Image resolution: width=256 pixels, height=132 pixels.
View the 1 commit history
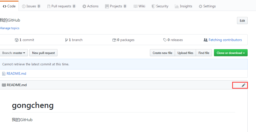(x=24, y=40)
